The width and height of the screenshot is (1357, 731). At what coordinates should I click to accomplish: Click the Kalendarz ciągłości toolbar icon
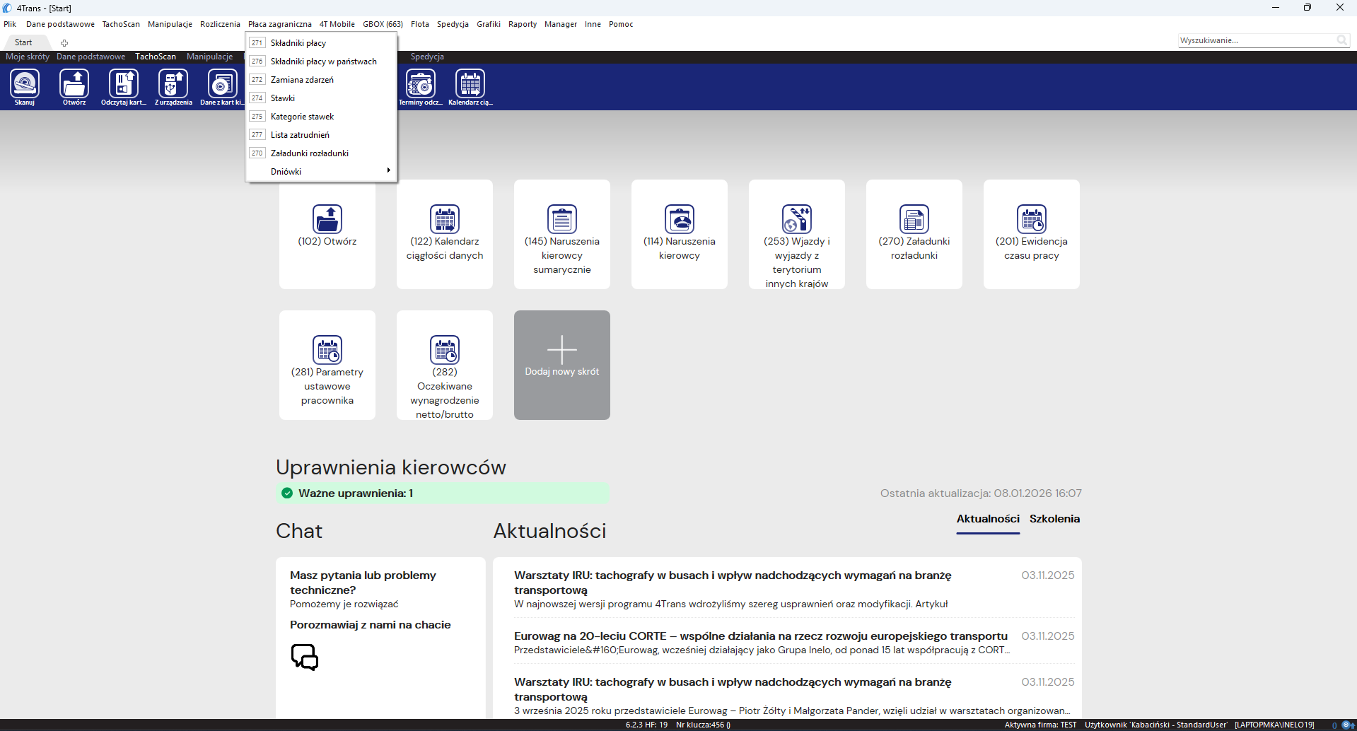(470, 87)
